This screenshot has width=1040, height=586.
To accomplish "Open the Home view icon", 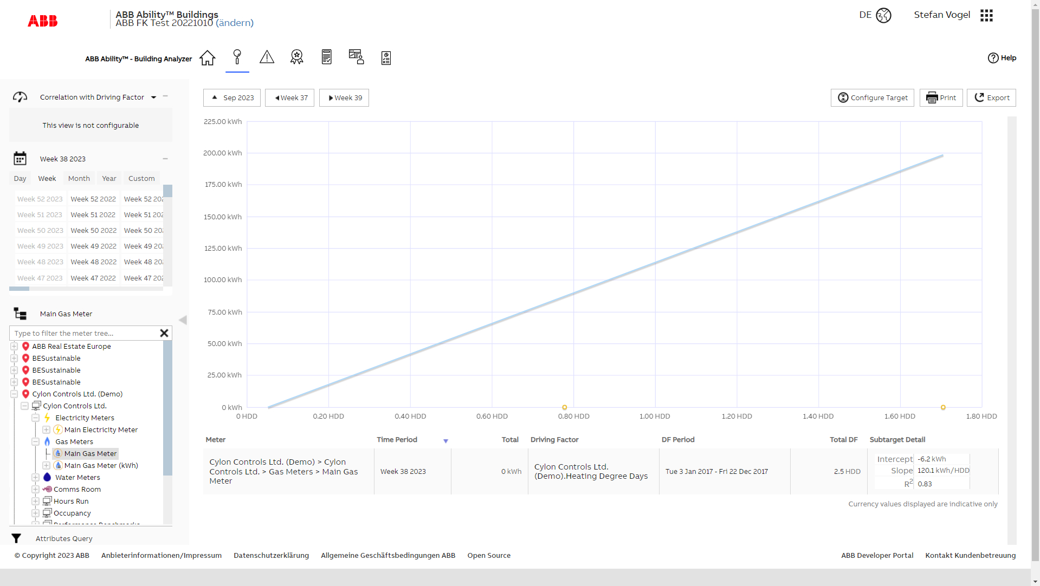I will (207, 57).
